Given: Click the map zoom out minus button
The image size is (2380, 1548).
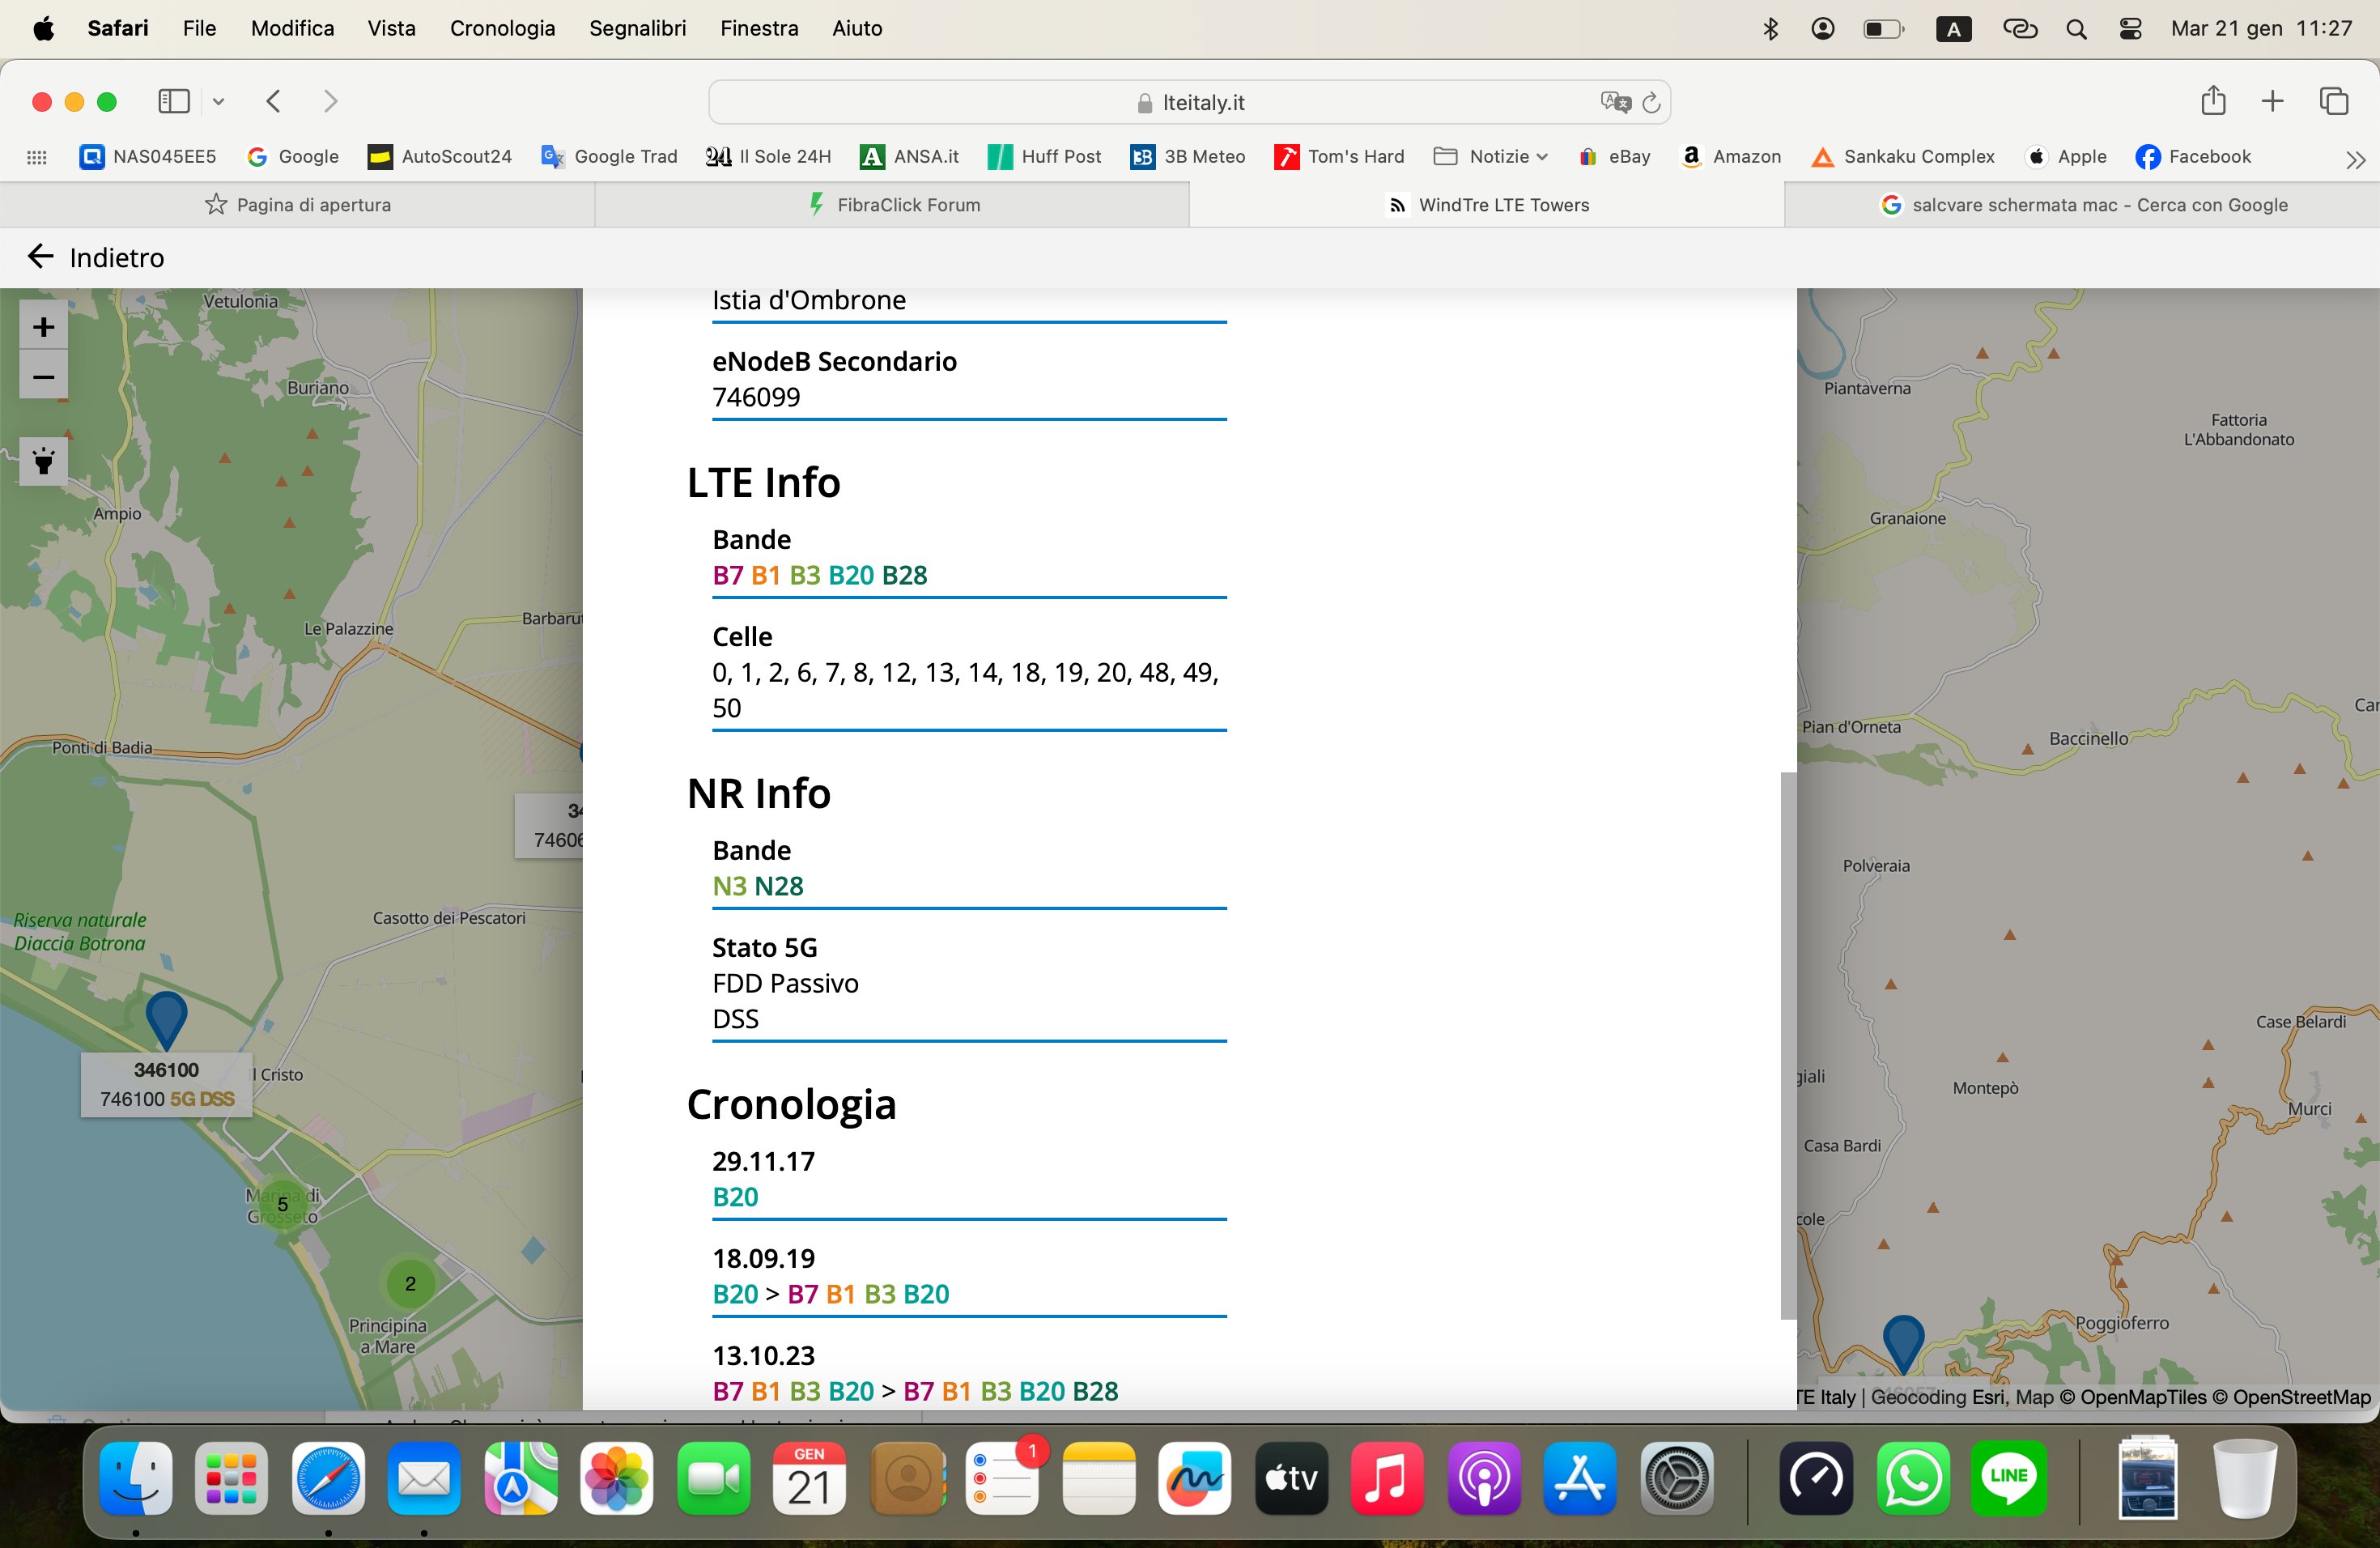Looking at the screenshot, I should (x=43, y=377).
